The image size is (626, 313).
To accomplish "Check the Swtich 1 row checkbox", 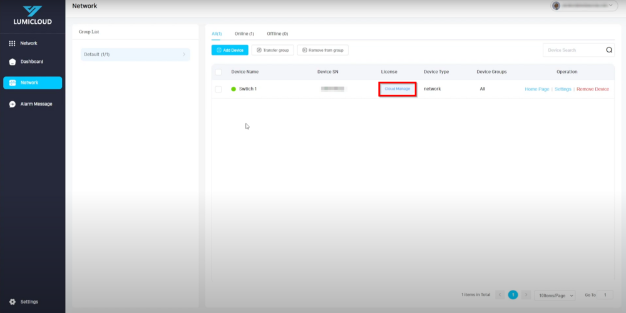I will click(x=218, y=89).
